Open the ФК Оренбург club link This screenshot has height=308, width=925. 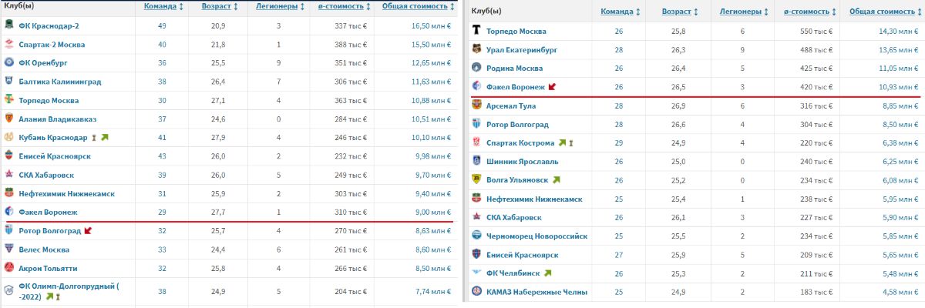(45, 63)
